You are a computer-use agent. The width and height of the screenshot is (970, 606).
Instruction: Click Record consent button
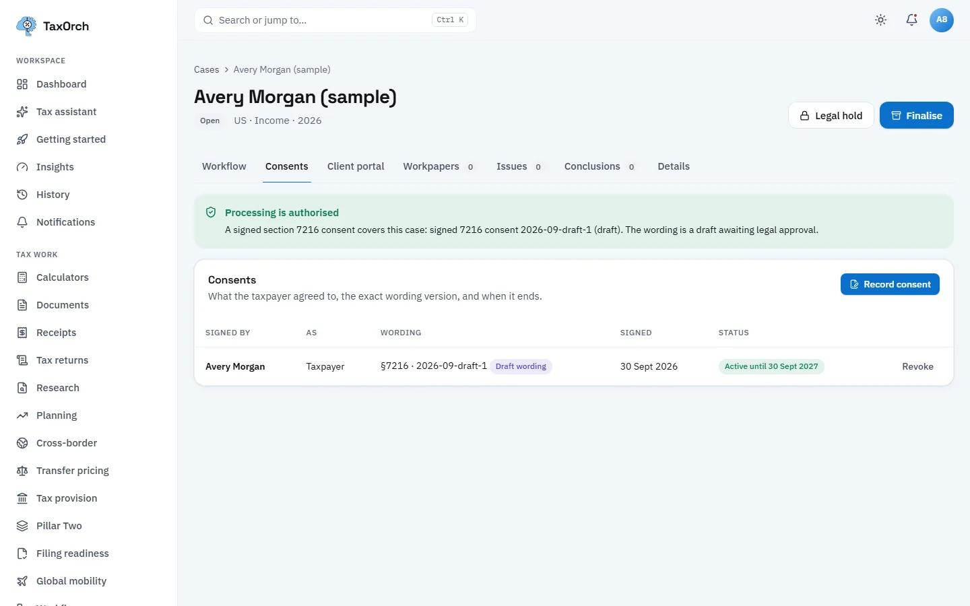click(x=890, y=284)
